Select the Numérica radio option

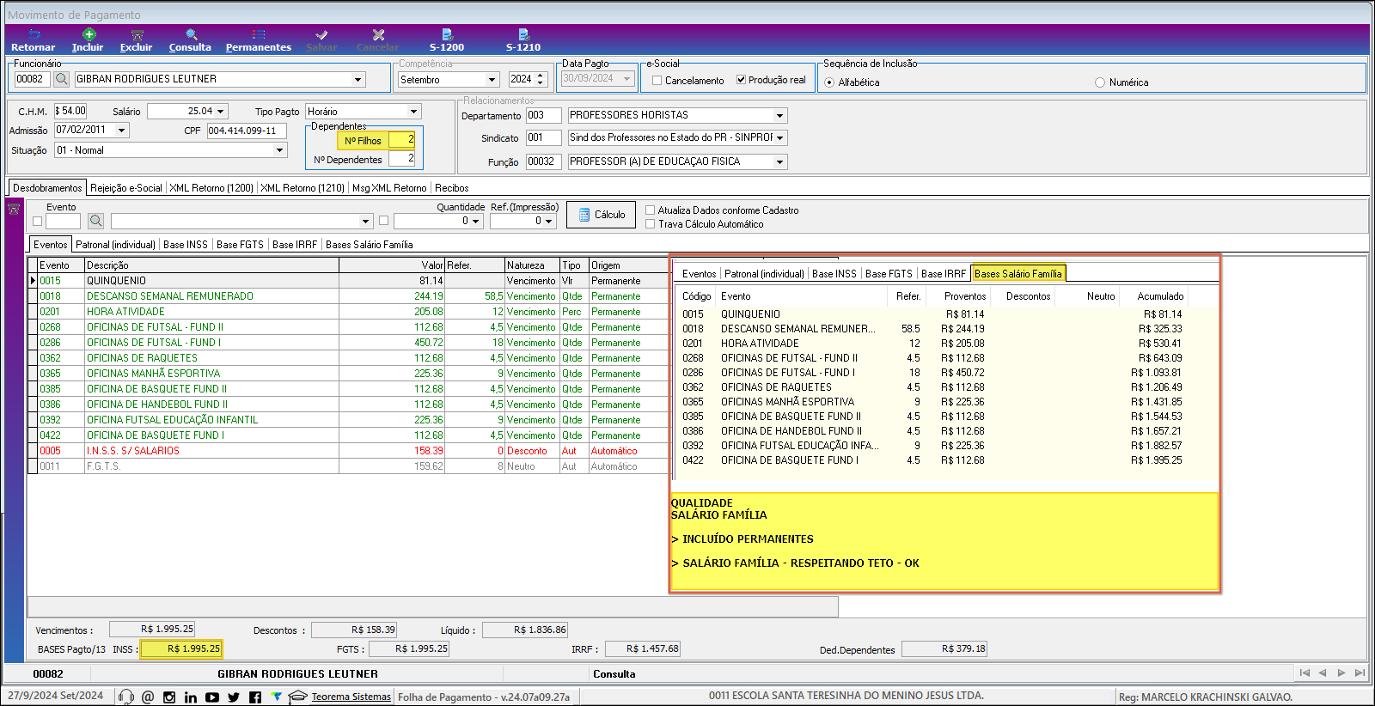click(1100, 82)
